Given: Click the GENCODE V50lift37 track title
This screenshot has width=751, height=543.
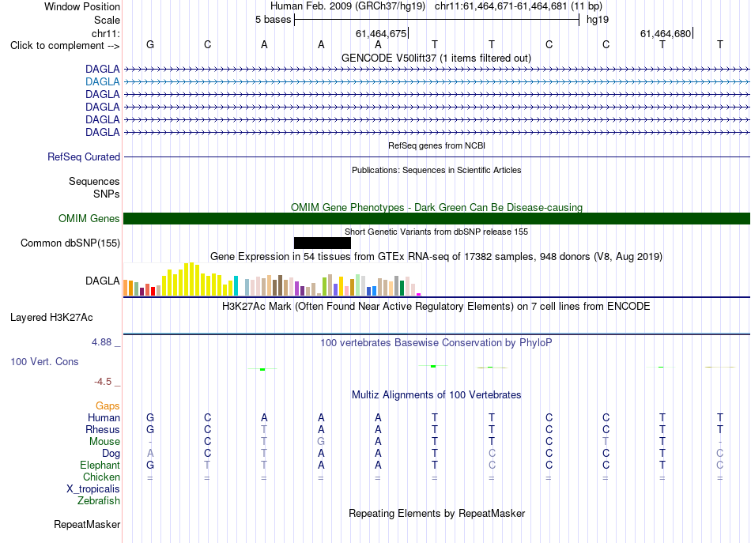Looking at the screenshot, I should (436, 58).
